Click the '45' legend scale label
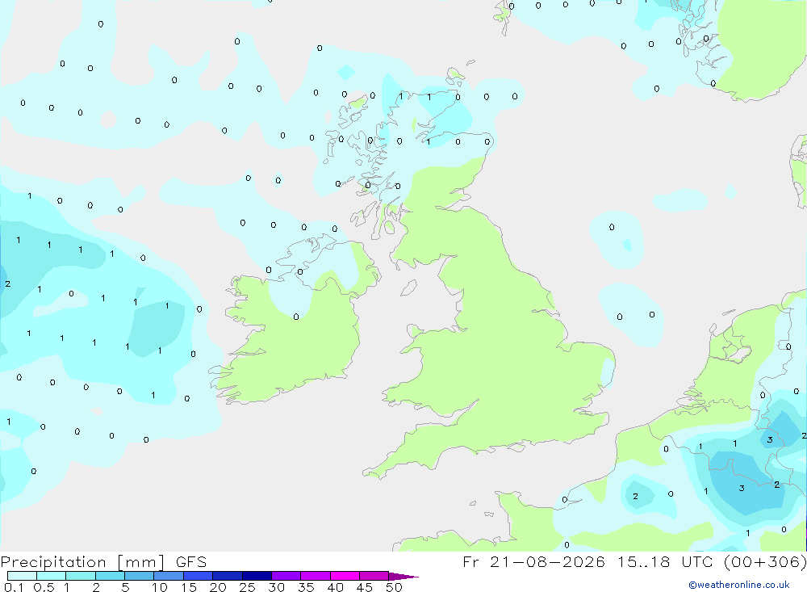 [x=365, y=587]
